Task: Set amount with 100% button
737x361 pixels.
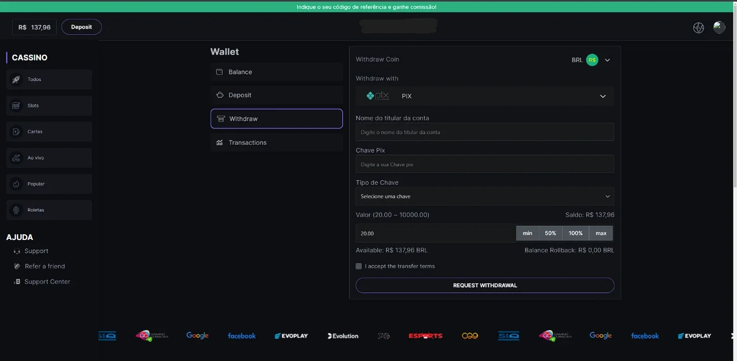Action: coord(576,233)
